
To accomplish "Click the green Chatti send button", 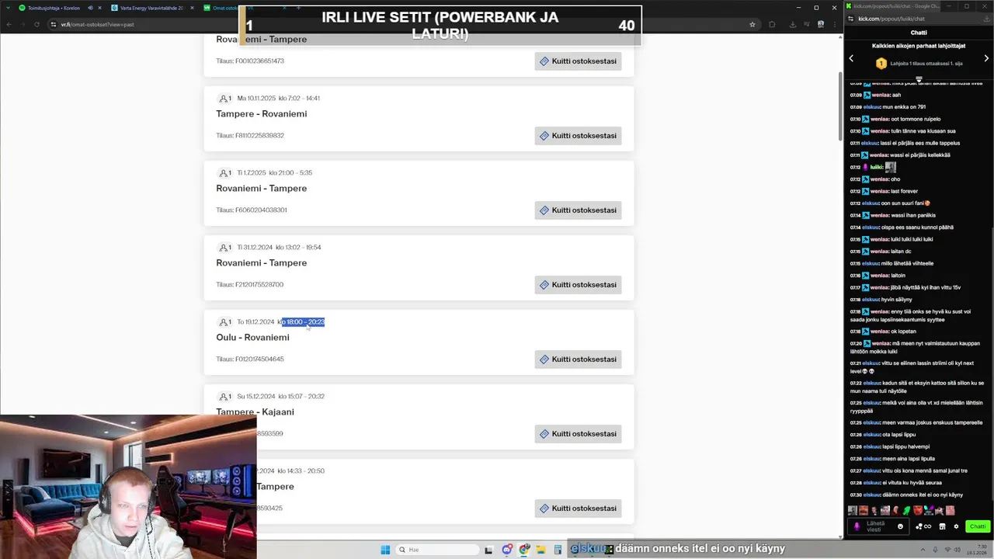I will pos(978,526).
